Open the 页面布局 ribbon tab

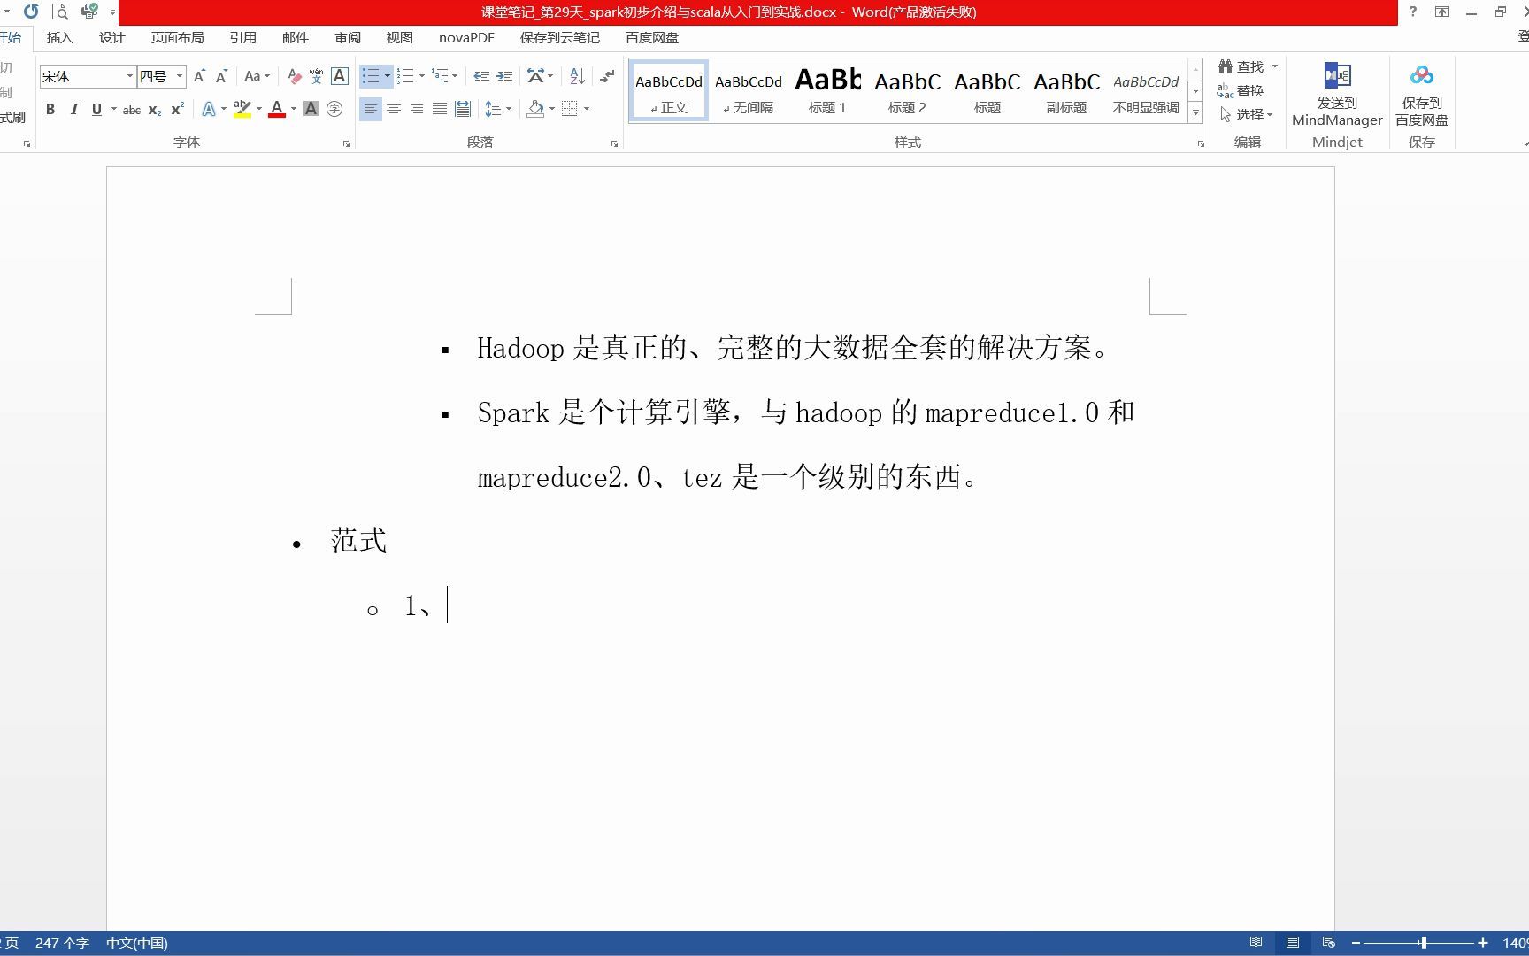point(177,37)
